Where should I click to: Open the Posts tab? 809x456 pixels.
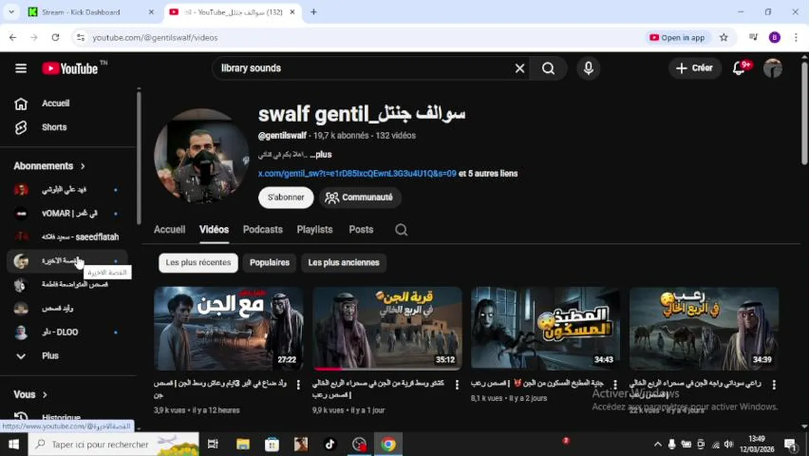coord(361,230)
